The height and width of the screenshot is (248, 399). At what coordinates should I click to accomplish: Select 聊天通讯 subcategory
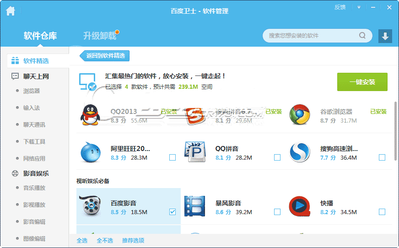34,124
